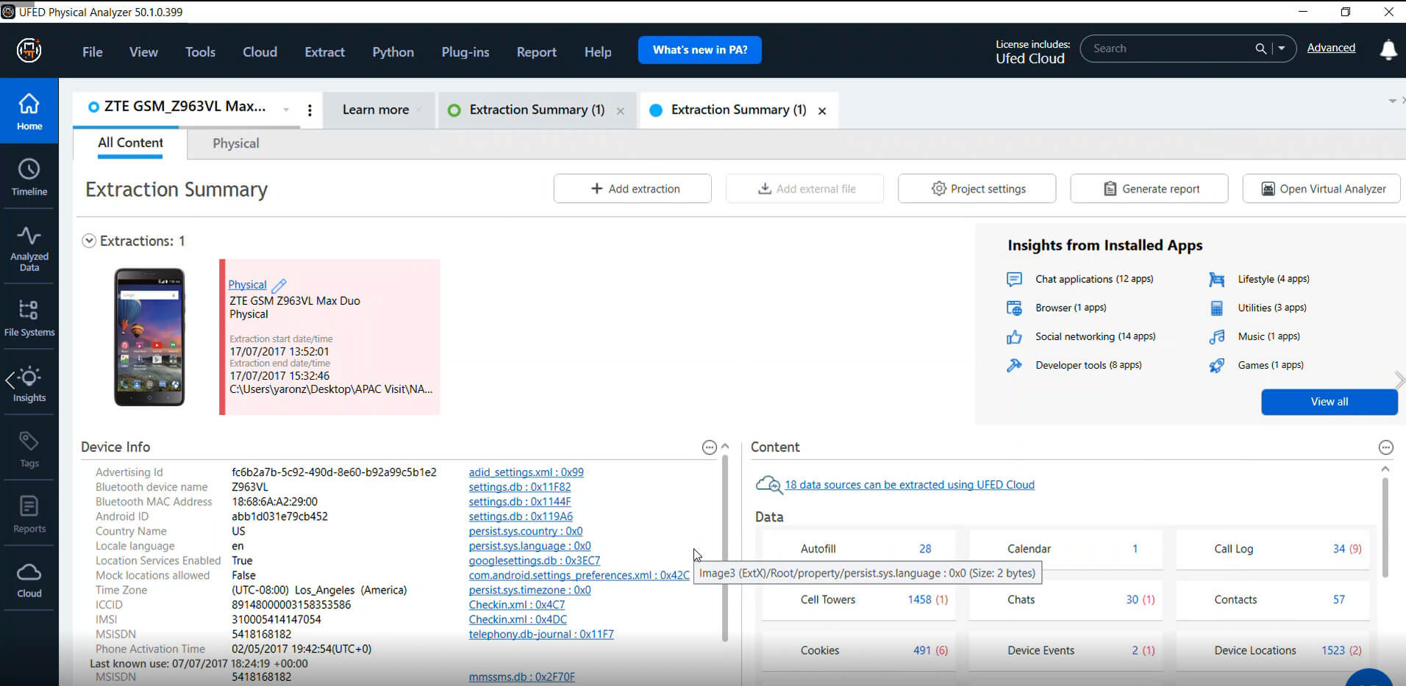Click the ZTE phone thumbnail image
Viewport: 1406px width, 686px height.
click(x=149, y=337)
